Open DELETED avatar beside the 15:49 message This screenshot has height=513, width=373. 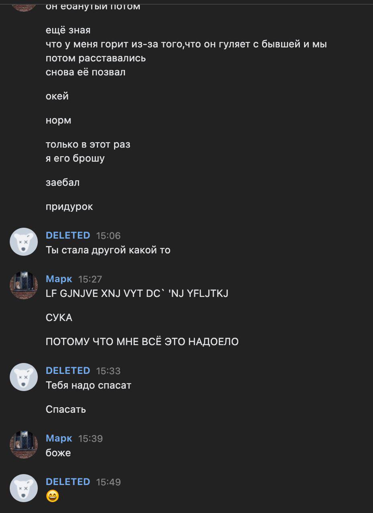[x=24, y=488]
